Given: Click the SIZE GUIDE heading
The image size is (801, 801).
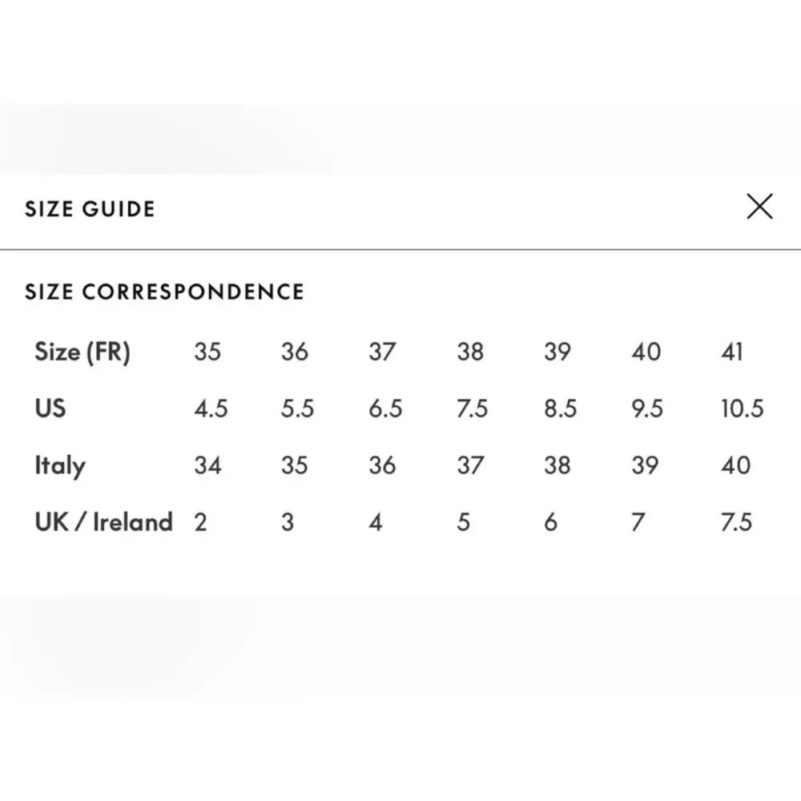Looking at the screenshot, I should coord(90,209).
